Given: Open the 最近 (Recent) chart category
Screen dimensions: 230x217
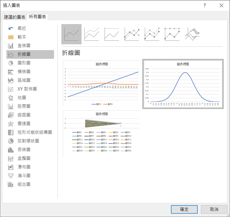Looking at the screenshot, I should point(30,28).
